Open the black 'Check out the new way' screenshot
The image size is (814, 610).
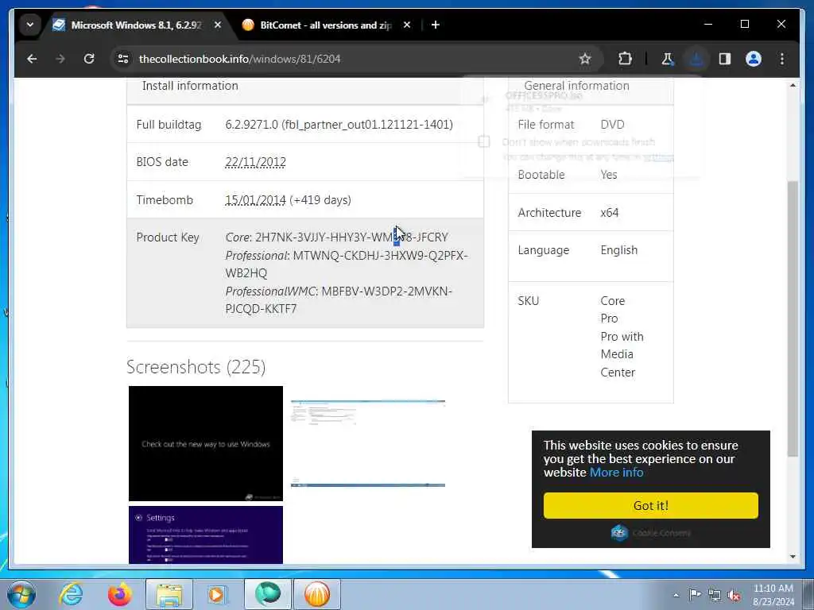206,443
